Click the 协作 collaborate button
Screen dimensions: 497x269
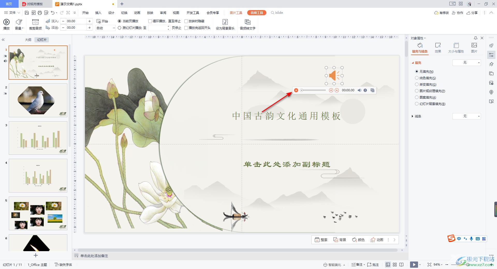click(x=457, y=13)
